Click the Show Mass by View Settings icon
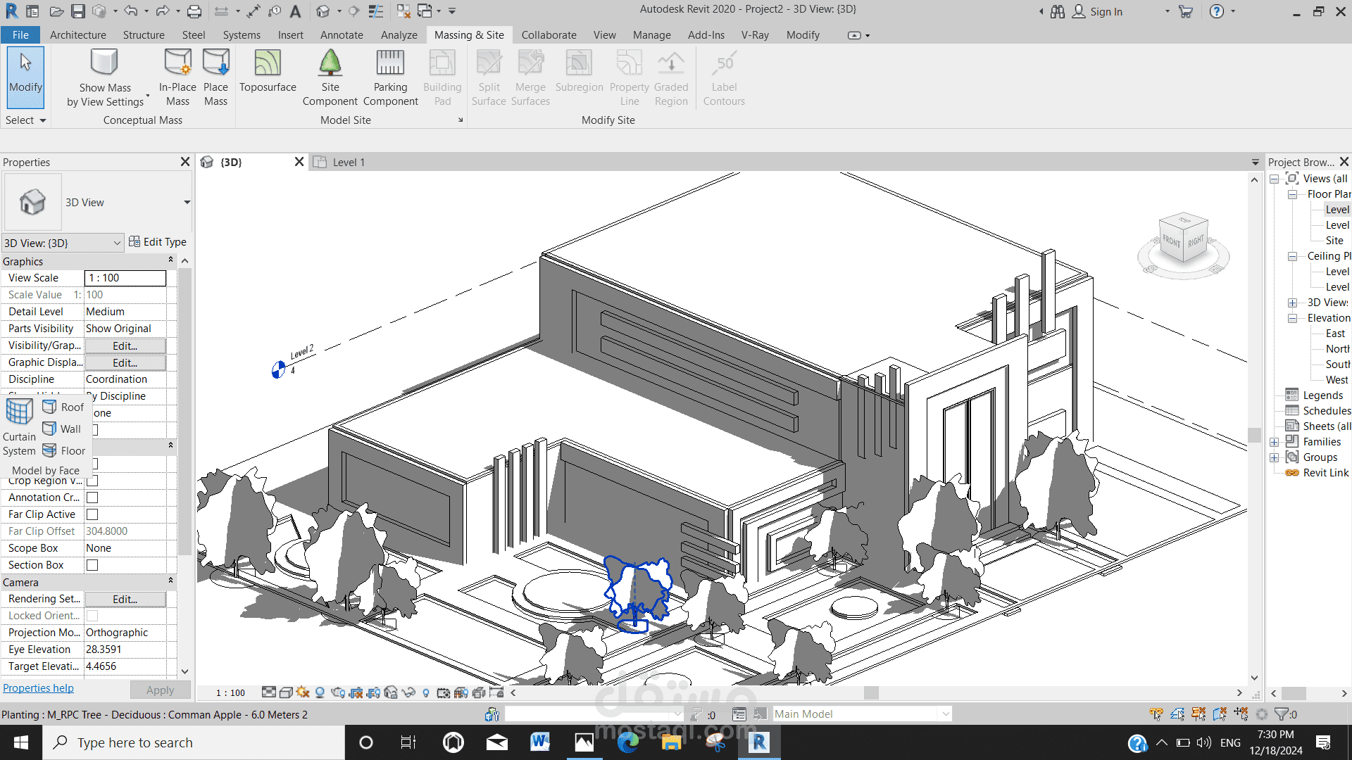Screen dimensions: 1352x760 [x=104, y=63]
